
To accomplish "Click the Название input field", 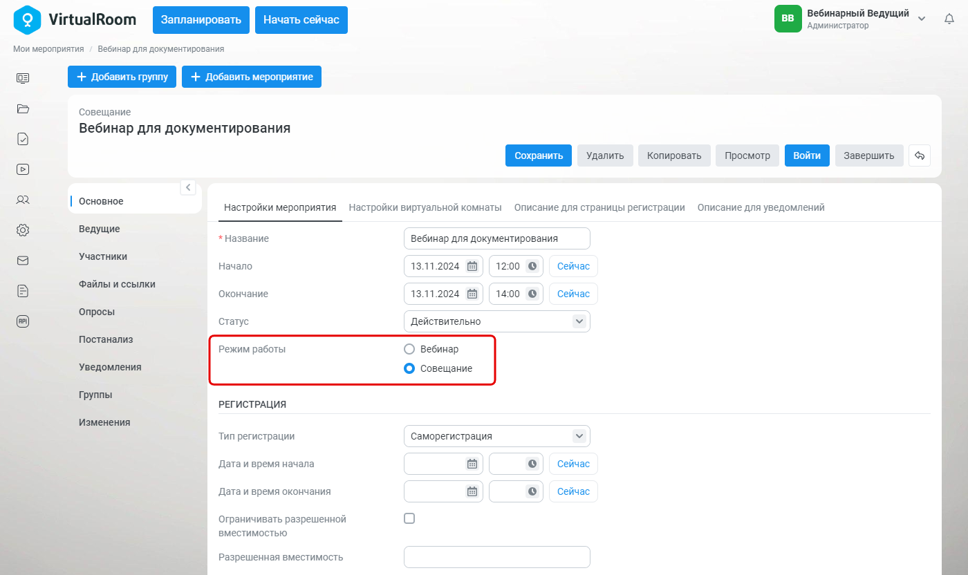I will pyautogui.click(x=497, y=238).
